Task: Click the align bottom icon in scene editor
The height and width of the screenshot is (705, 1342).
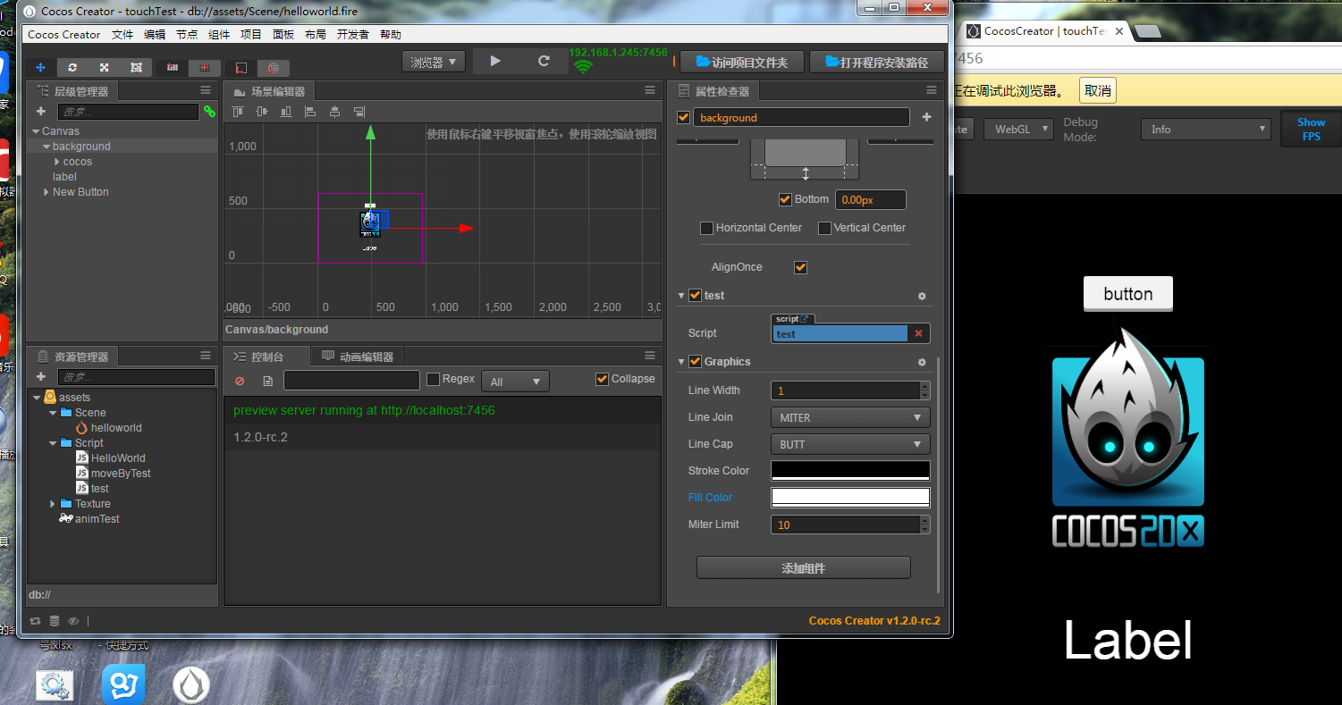Action: tap(286, 112)
